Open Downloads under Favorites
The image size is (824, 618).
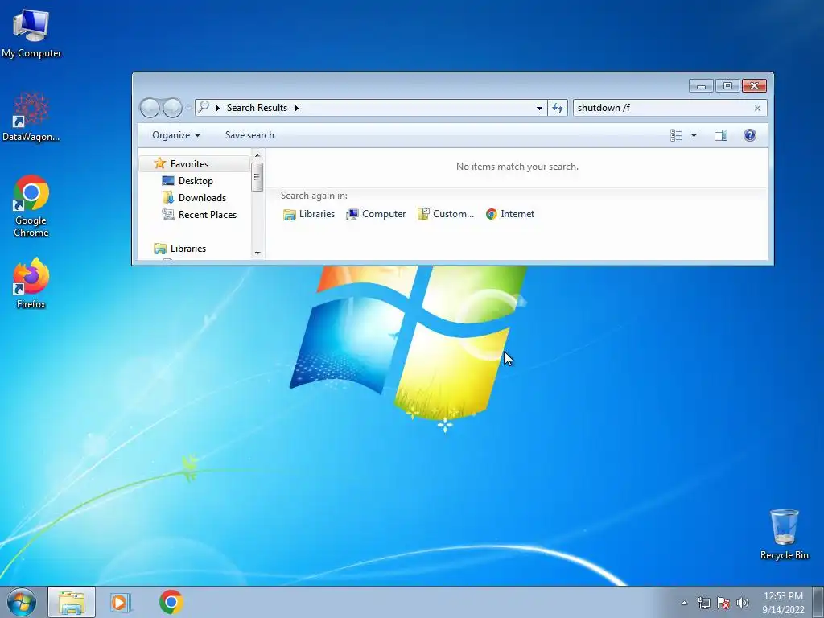(x=202, y=198)
